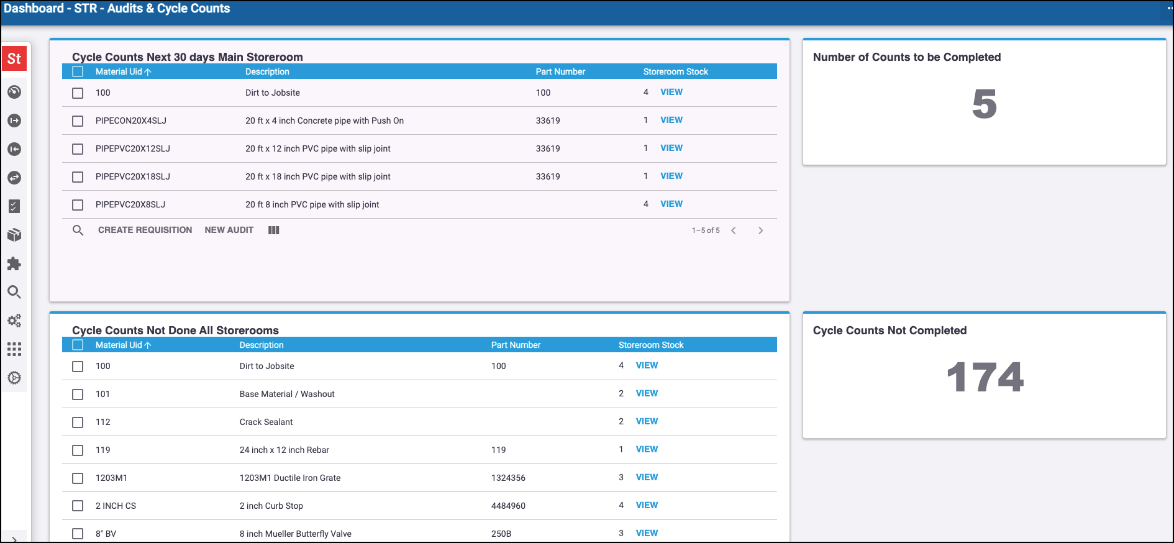Open the puzzle piece plugin icon

pyautogui.click(x=14, y=263)
